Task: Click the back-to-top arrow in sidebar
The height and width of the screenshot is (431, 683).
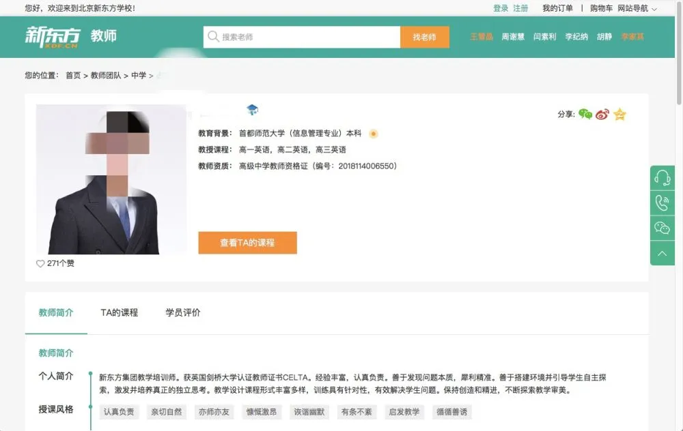Action: (662, 253)
